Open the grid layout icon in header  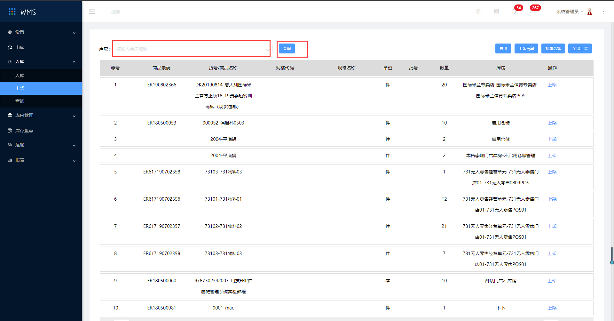(496, 12)
